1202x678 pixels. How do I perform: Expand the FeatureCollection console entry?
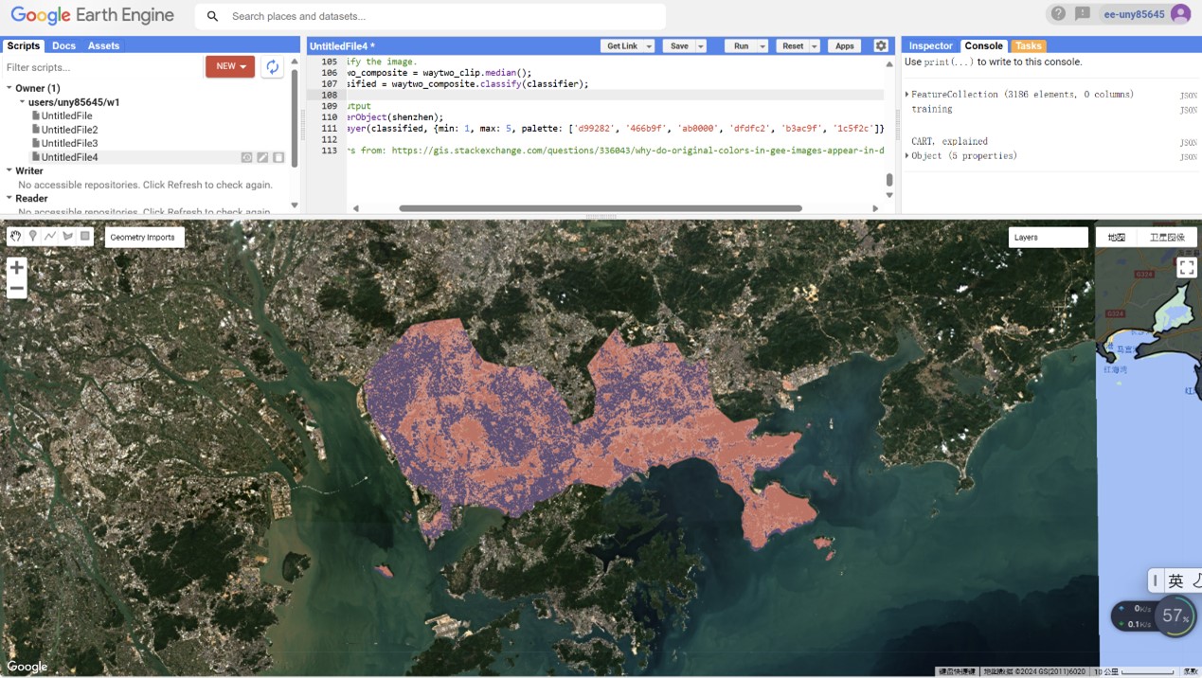coord(907,95)
